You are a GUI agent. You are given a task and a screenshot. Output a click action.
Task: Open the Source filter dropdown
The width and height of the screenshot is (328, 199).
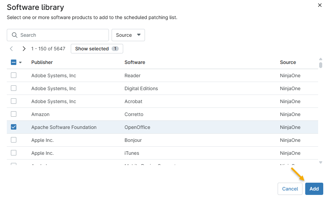(128, 35)
